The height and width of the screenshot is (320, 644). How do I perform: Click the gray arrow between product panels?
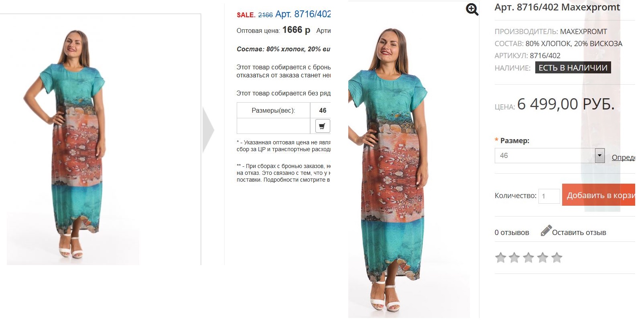(208, 130)
